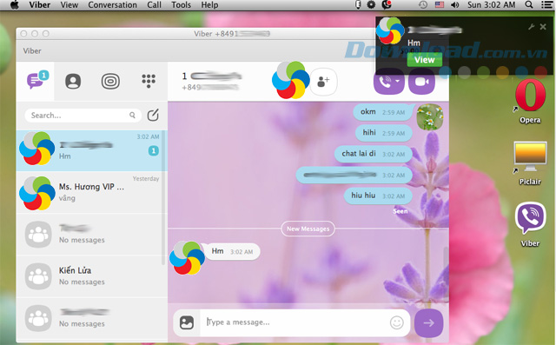This screenshot has height=345, width=556.
Task: Open the notification settings wrench icon
Action: click(x=531, y=27)
